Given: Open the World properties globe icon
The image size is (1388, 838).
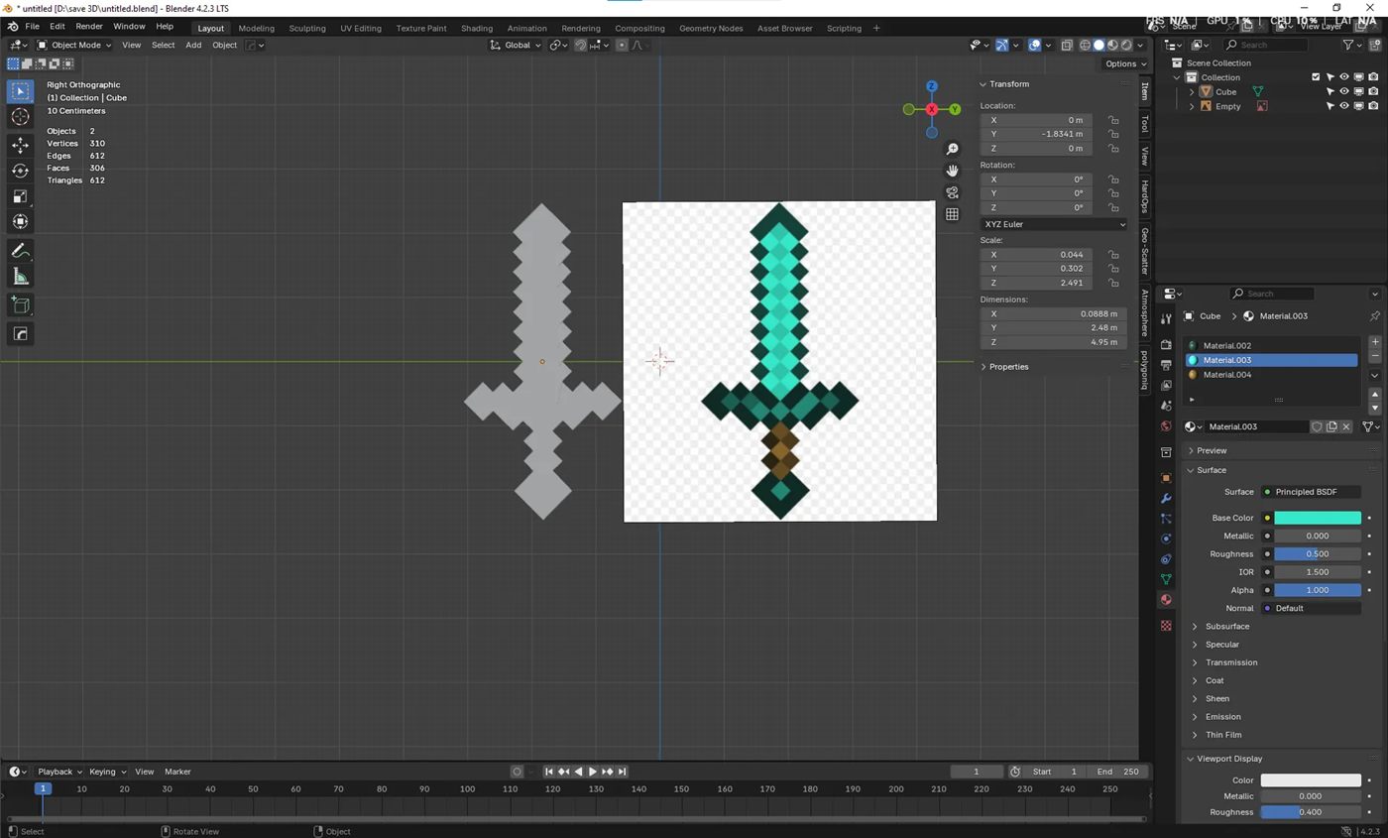Looking at the screenshot, I should pos(1166,426).
